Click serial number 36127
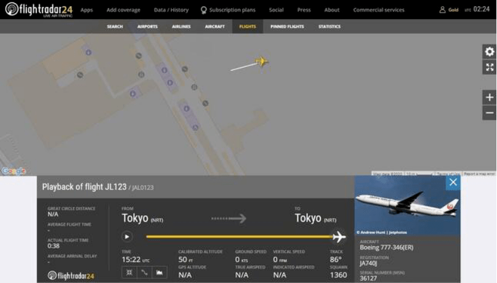This screenshot has height=283, width=497. click(368, 278)
